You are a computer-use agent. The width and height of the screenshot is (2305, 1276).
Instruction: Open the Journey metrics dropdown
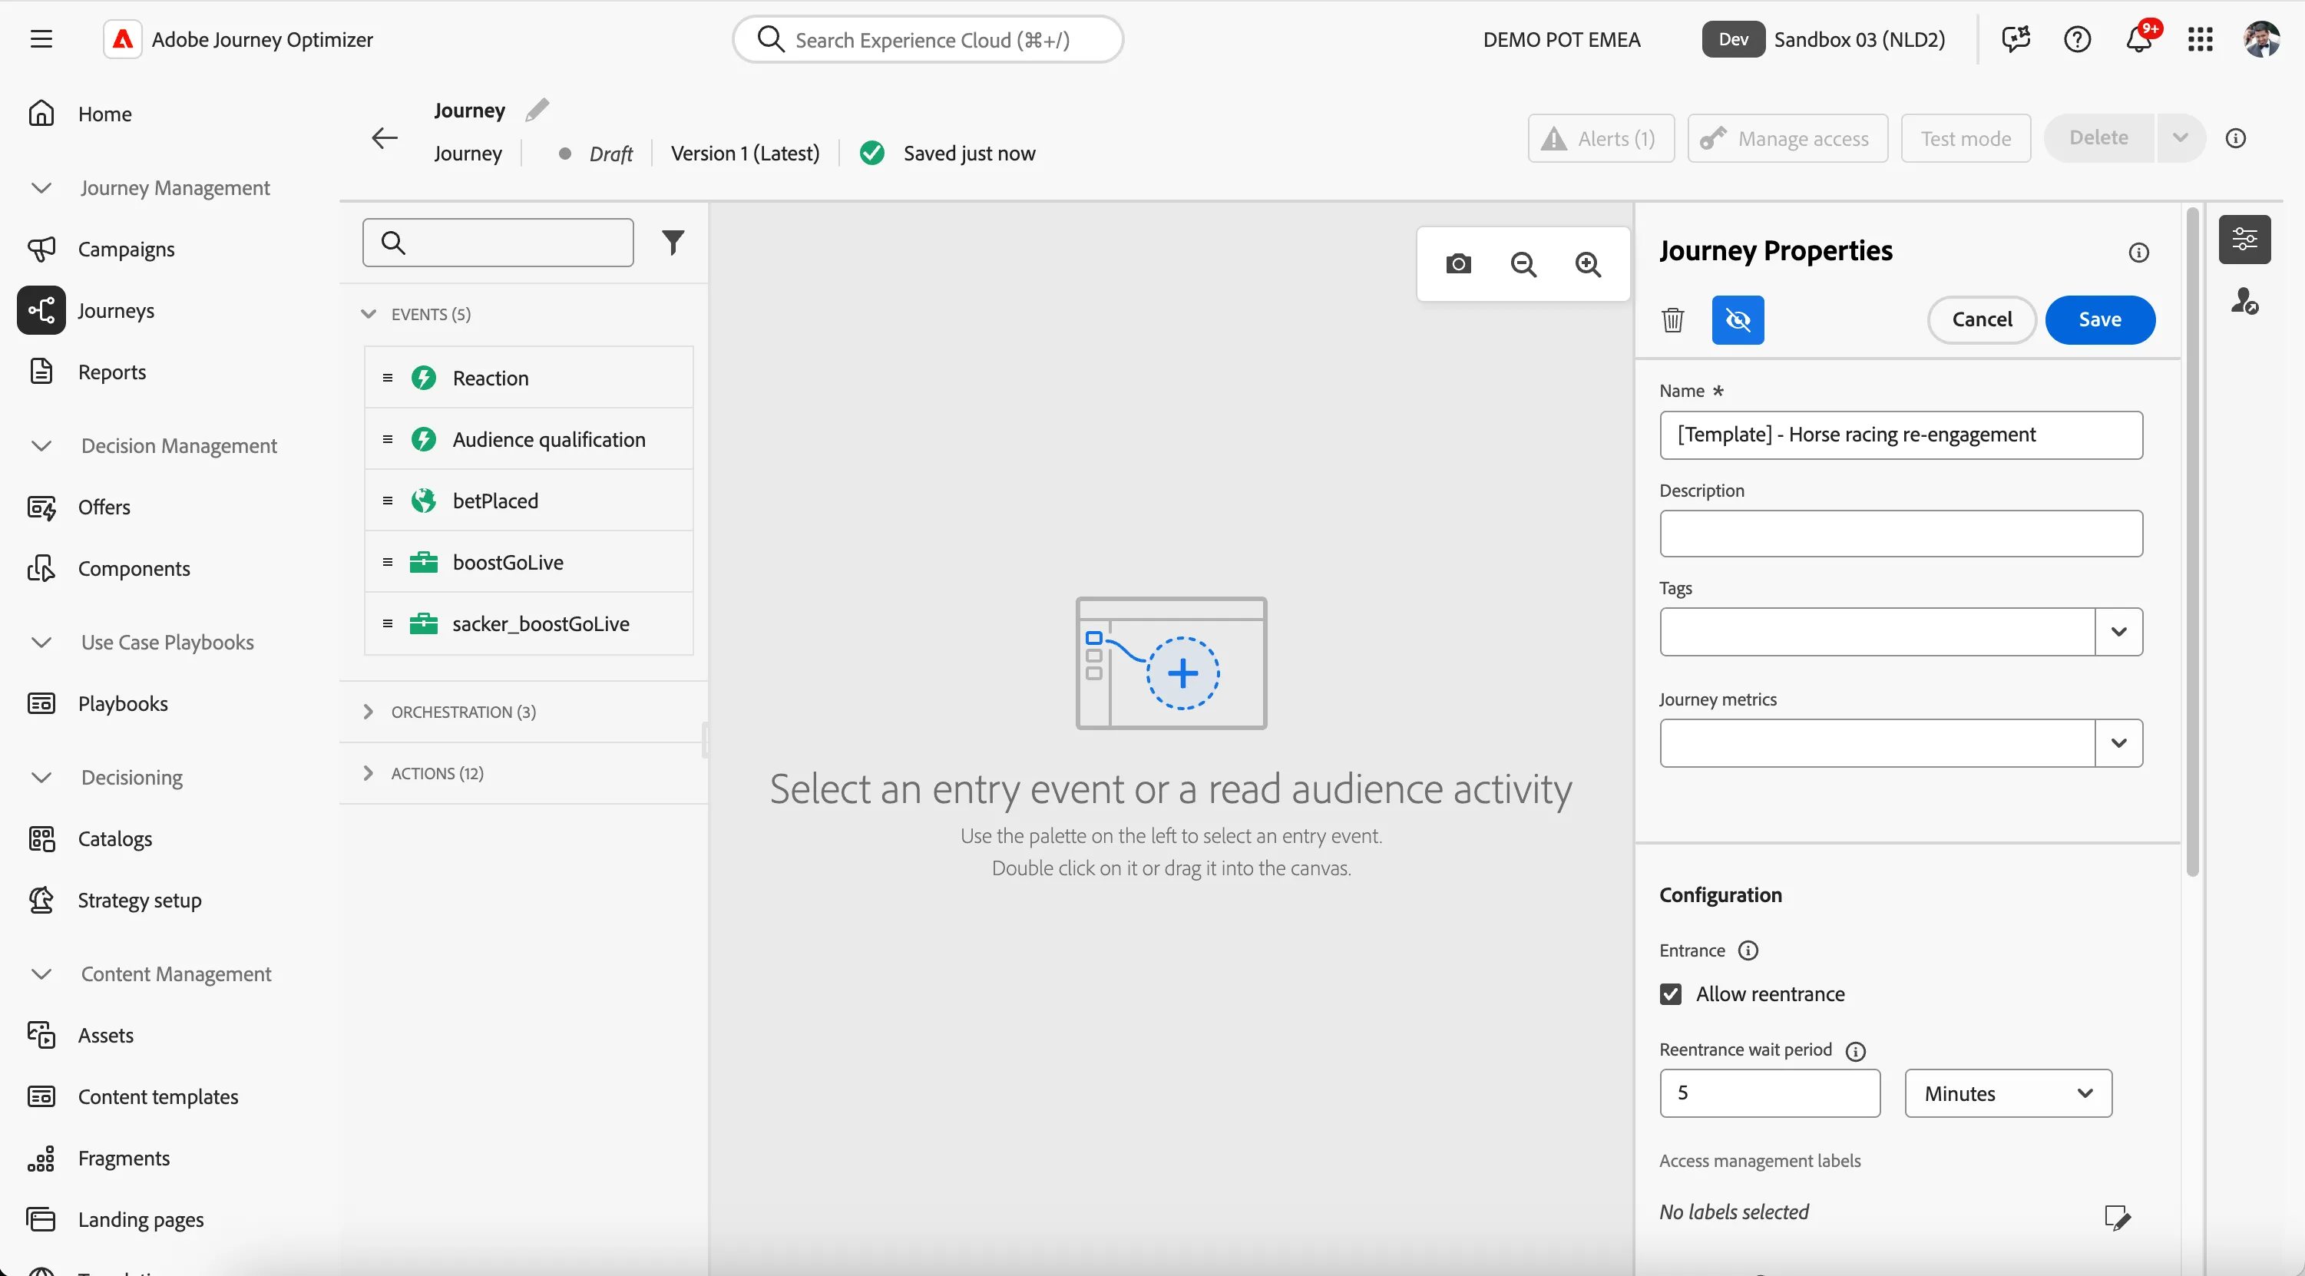click(x=2119, y=742)
